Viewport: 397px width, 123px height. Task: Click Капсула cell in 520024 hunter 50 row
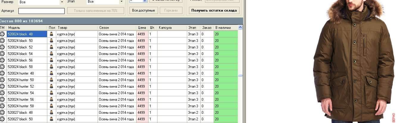tap(172, 80)
